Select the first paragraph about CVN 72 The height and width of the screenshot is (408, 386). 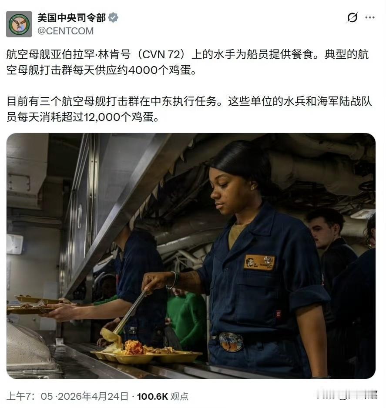pos(188,63)
